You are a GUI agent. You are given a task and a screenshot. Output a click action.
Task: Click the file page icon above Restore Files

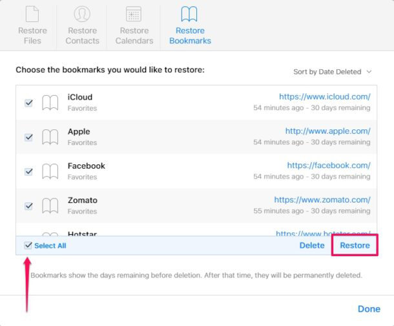tap(32, 14)
